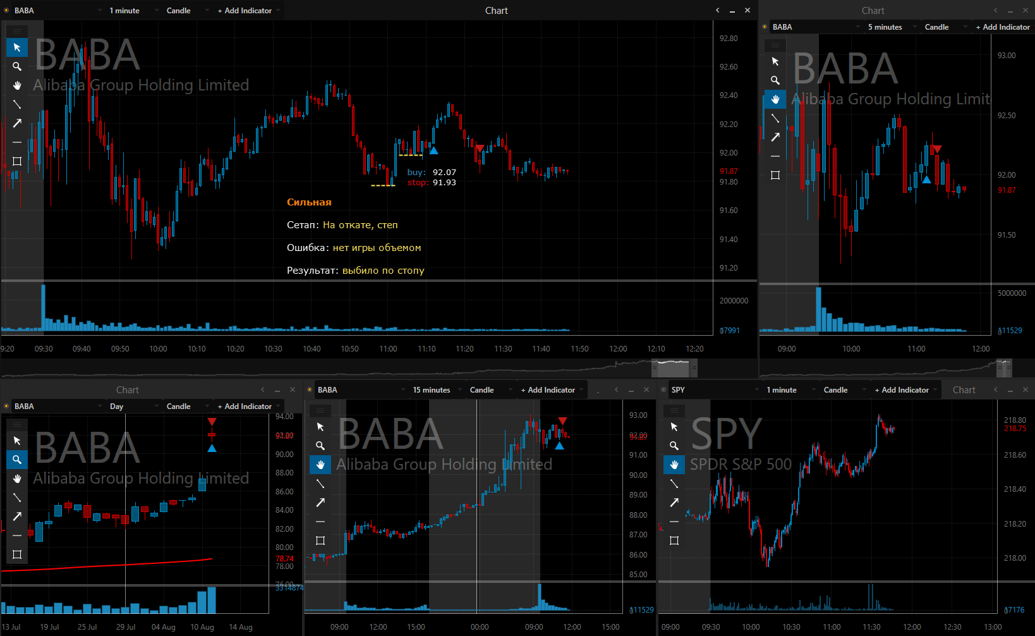Click the blue buy triangle marker on 1 minute chart
The height and width of the screenshot is (636, 1035).
[x=433, y=150]
